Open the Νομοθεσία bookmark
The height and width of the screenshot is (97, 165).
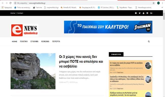125,8
